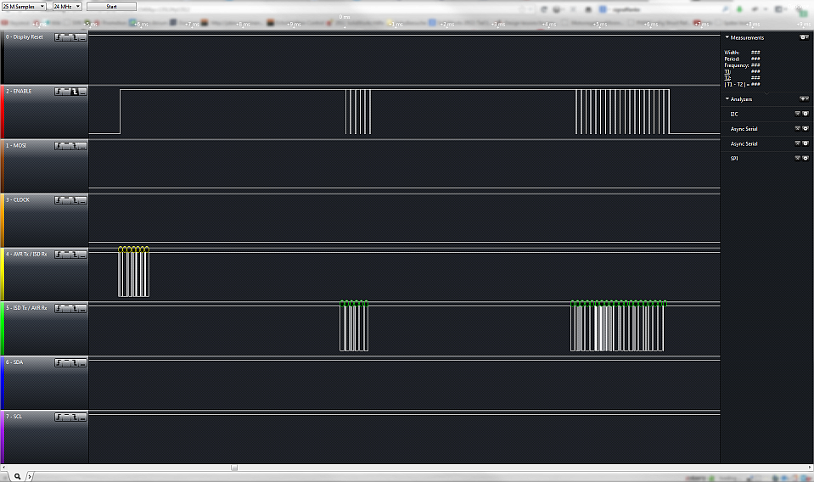Click the '3 - CLOCK' channel label
The image size is (814, 482).
(x=18, y=199)
